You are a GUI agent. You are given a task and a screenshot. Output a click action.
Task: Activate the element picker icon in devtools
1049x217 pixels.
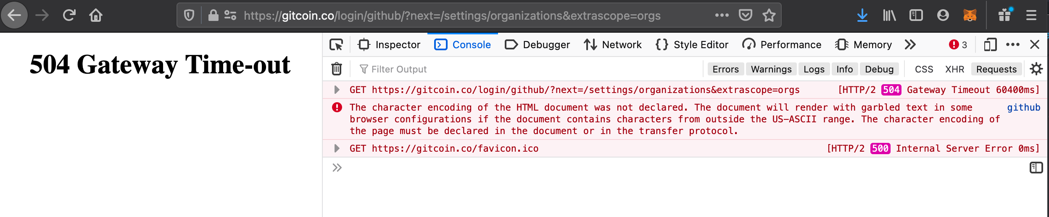(x=336, y=44)
